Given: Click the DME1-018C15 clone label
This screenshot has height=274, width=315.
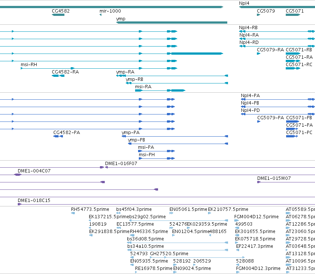Looking at the screenshot, I should (34, 201).
